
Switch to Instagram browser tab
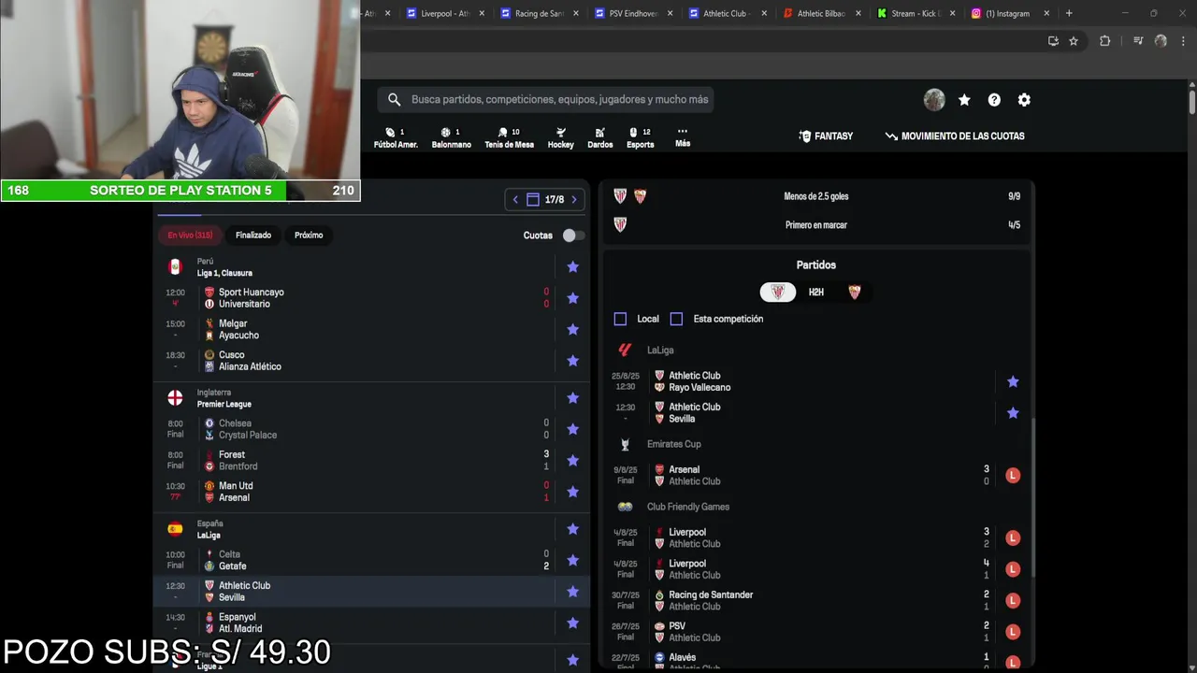[1008, 13]
